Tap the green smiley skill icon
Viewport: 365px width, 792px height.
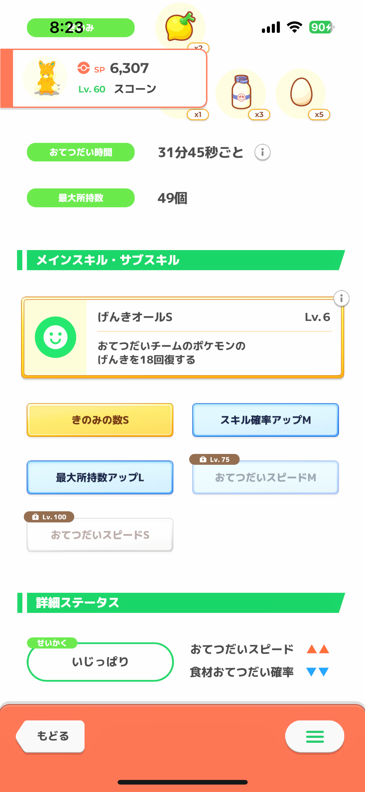(x=55, y=337)
